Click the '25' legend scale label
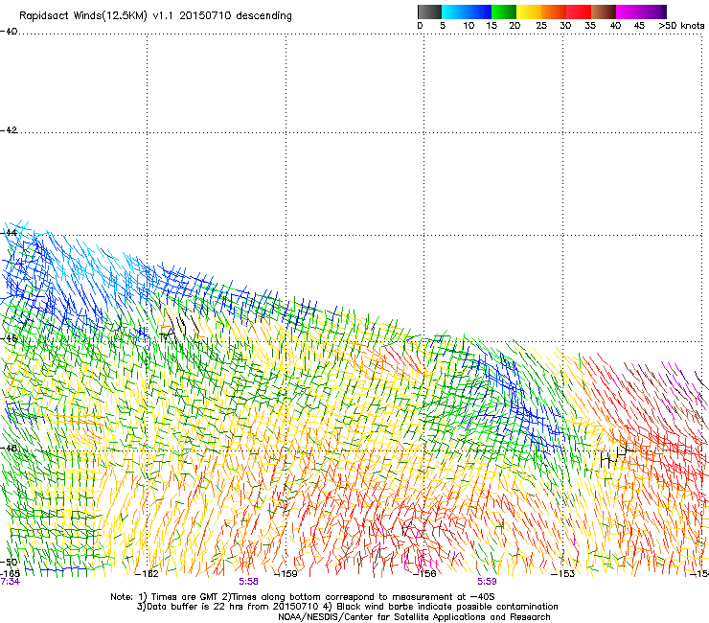Screen dimensions: 709x623 (x=541, y=26)
